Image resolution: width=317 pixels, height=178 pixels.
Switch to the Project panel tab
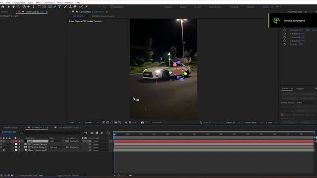(4, 12)
